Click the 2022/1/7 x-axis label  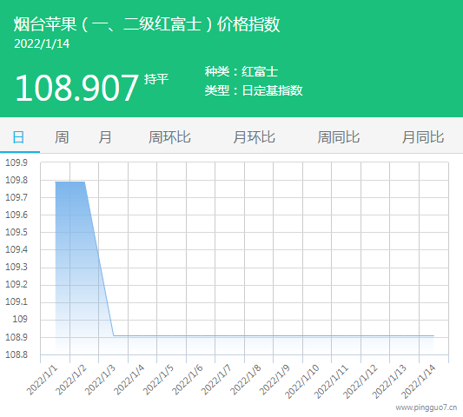(x=216, y=381)
